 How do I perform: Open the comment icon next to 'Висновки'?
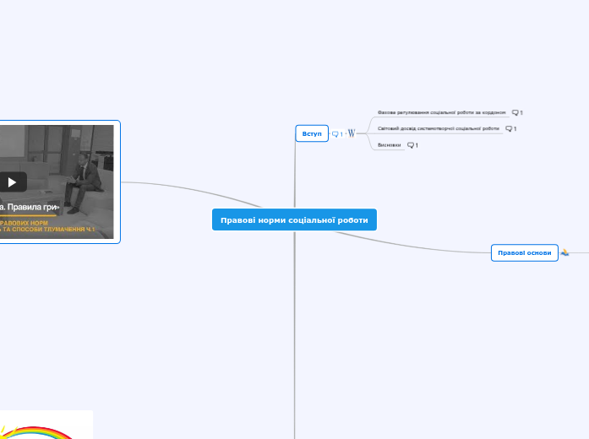point(411,145)
